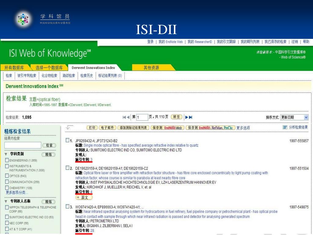Switch to 选择一个数据库 tab
The image size is (313, 235).
(49, 68)
